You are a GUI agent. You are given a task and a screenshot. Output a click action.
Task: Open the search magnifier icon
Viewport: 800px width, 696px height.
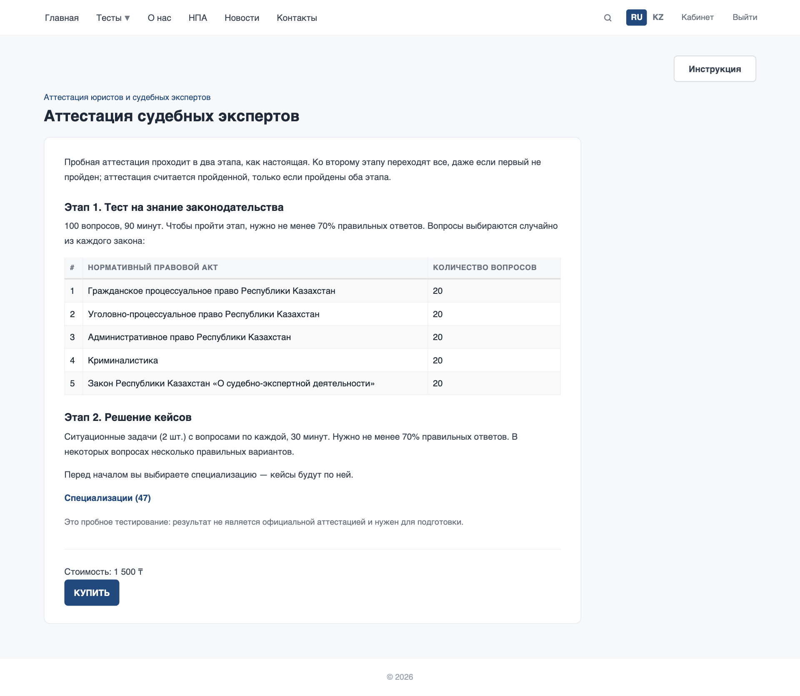point(607,18)
